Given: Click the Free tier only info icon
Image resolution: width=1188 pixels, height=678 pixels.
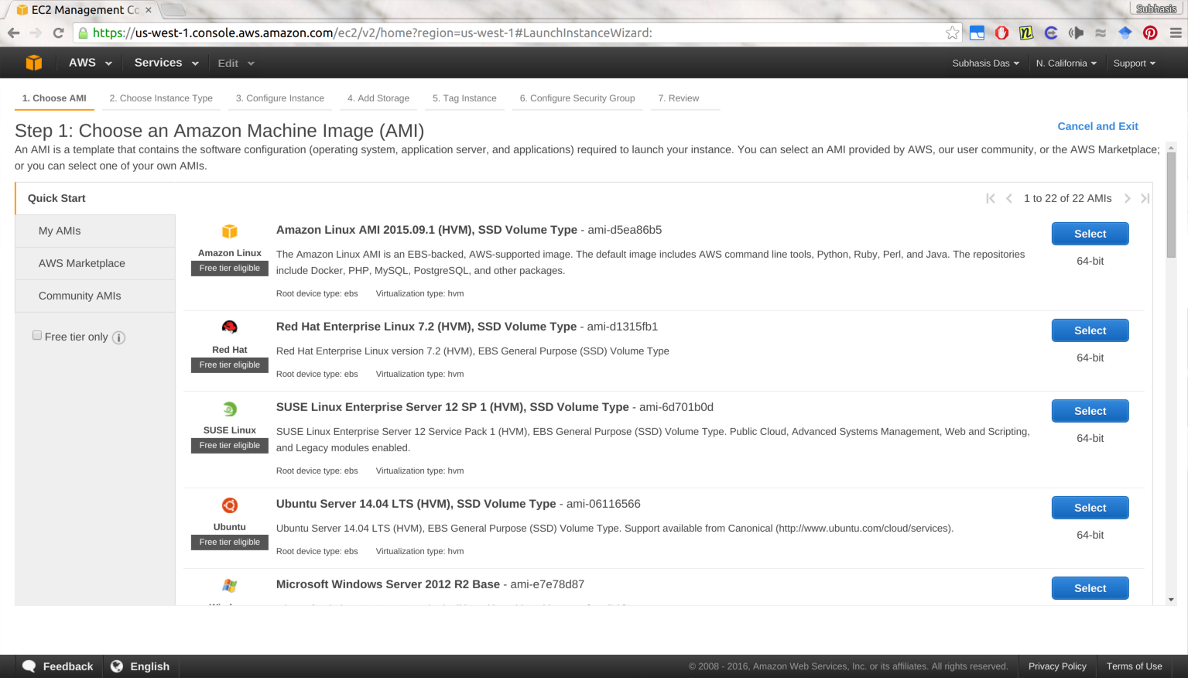Looking at the screenshot, I should click(118, 337).
